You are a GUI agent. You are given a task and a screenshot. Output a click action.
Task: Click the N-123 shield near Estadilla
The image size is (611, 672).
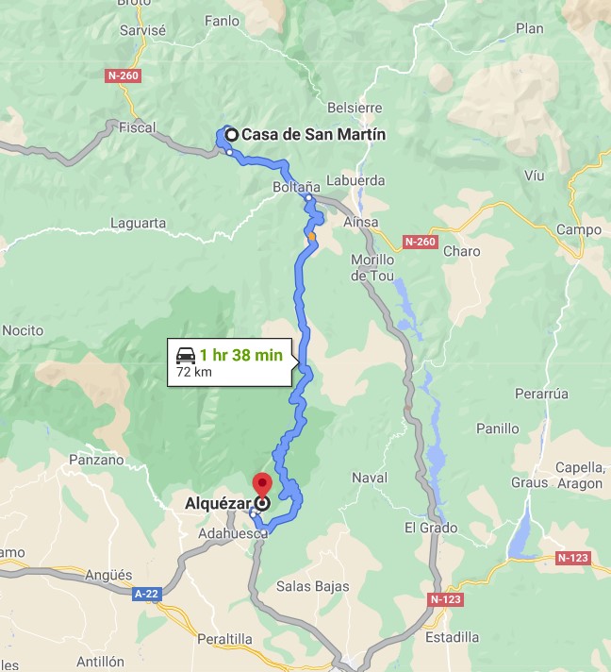[446, 599]
